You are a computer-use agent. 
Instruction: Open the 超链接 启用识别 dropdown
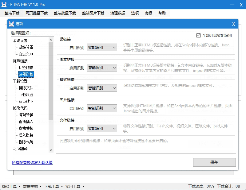click(102, 48)
